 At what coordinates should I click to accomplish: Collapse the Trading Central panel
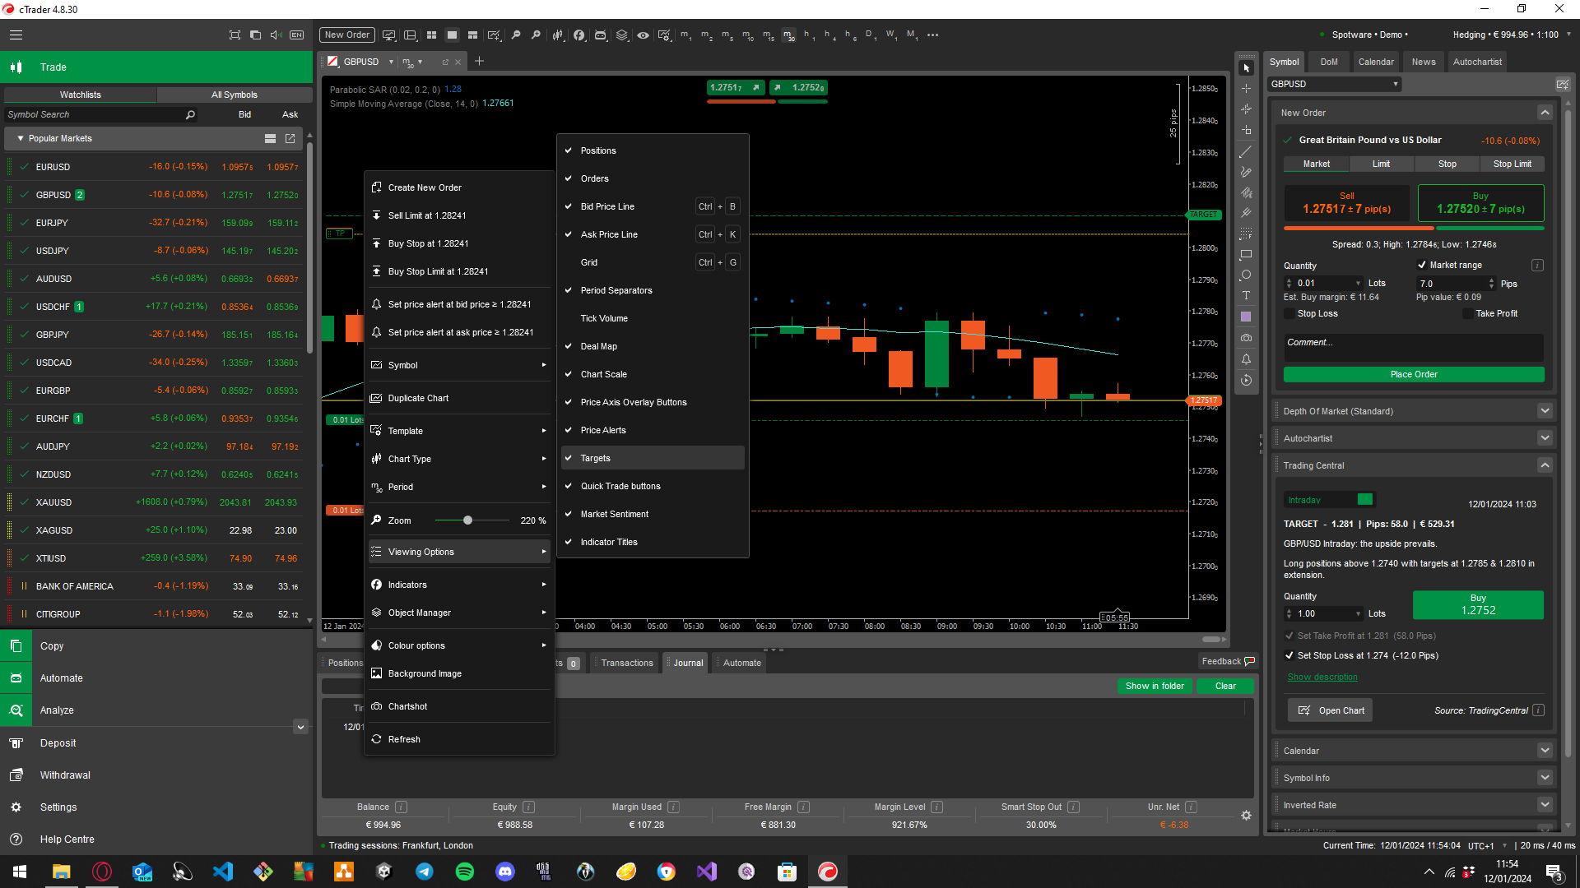click(1544, 465)
